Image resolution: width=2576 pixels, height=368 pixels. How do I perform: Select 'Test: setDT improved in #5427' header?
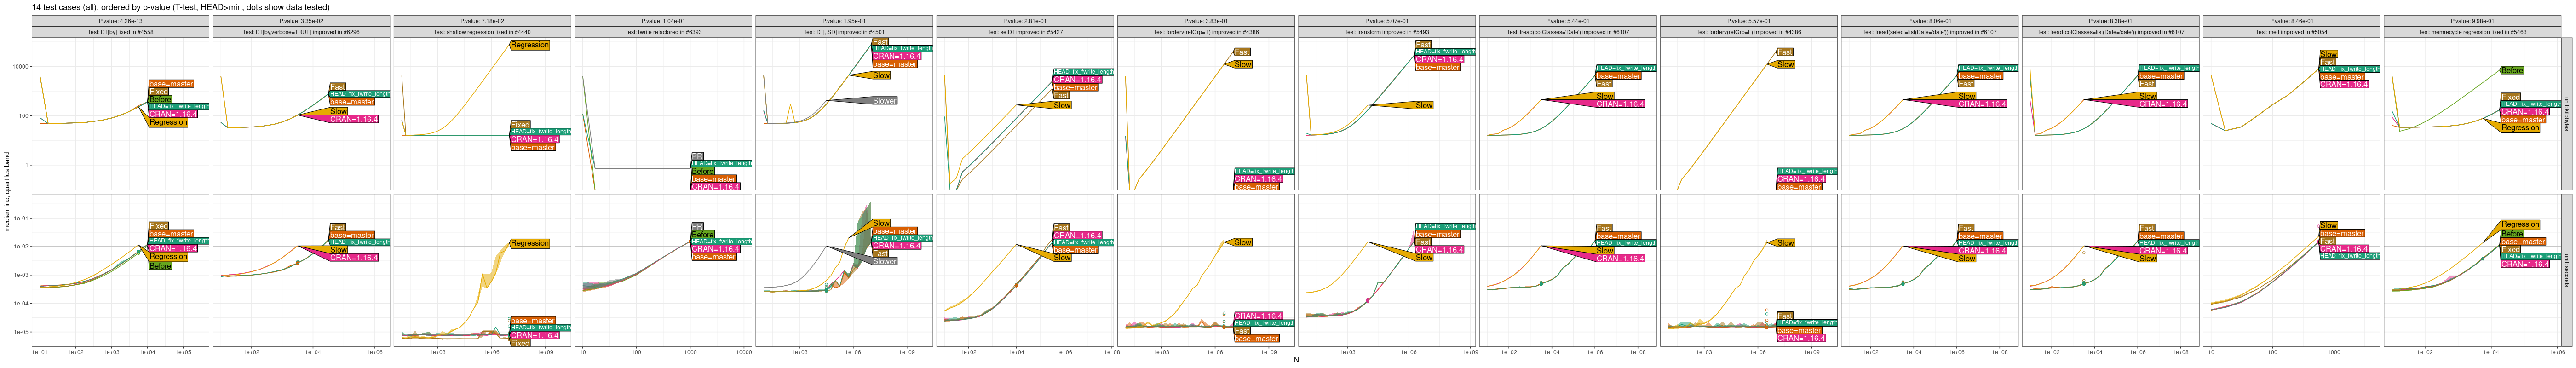tap(1025, 32)
